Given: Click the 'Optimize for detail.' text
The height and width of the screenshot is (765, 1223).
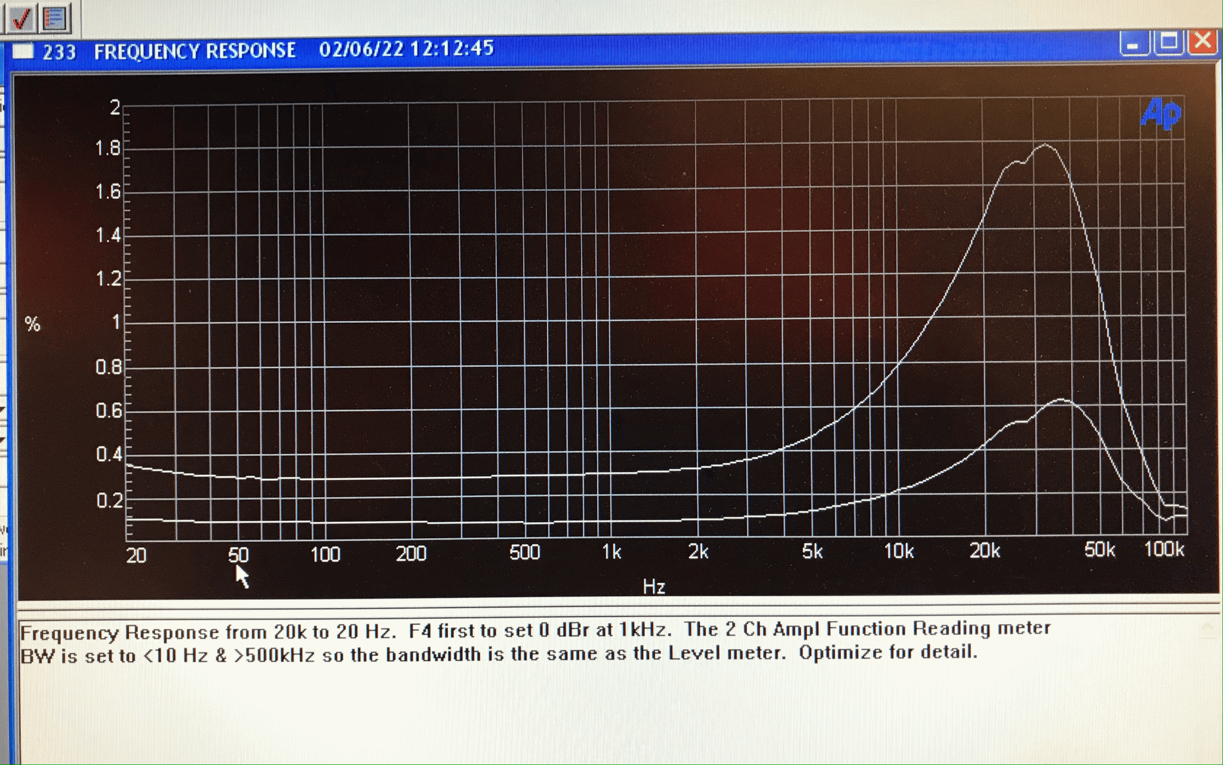Looking at the screenshot, I should click(888, 652).
